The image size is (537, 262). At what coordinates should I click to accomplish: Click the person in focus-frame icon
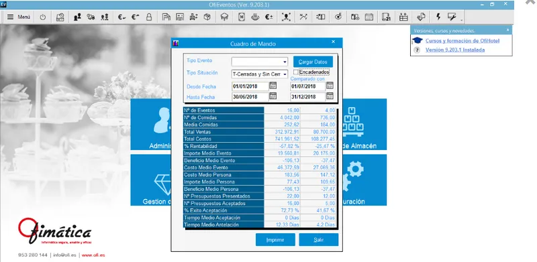pos(286,17)
